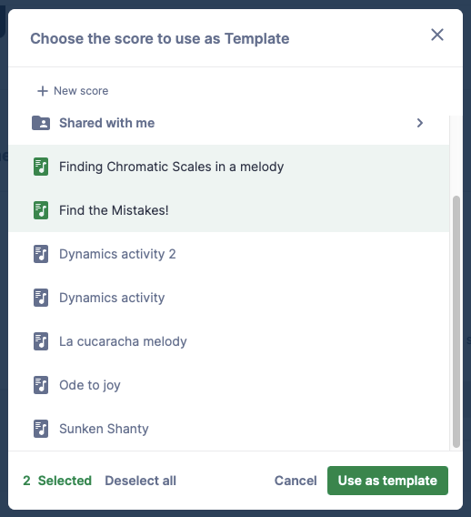This screenshot has height=517, width=471.
Task: Deselect Finding Chromatic Scales in a melody
Action: (229, 167)
